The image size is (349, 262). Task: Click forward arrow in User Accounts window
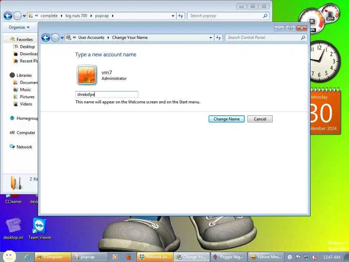[x=55, y=38]
